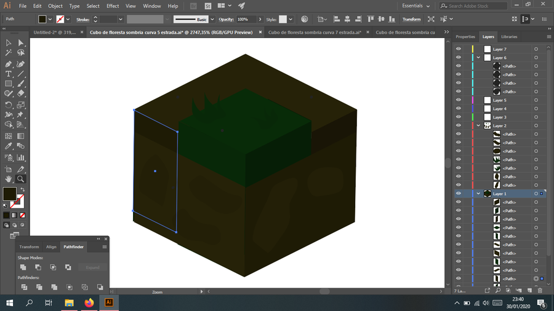Select the Direct Selection tool
Image resolution: width=554 pixels, height=311 pixels.
click(x=20, y=42)
